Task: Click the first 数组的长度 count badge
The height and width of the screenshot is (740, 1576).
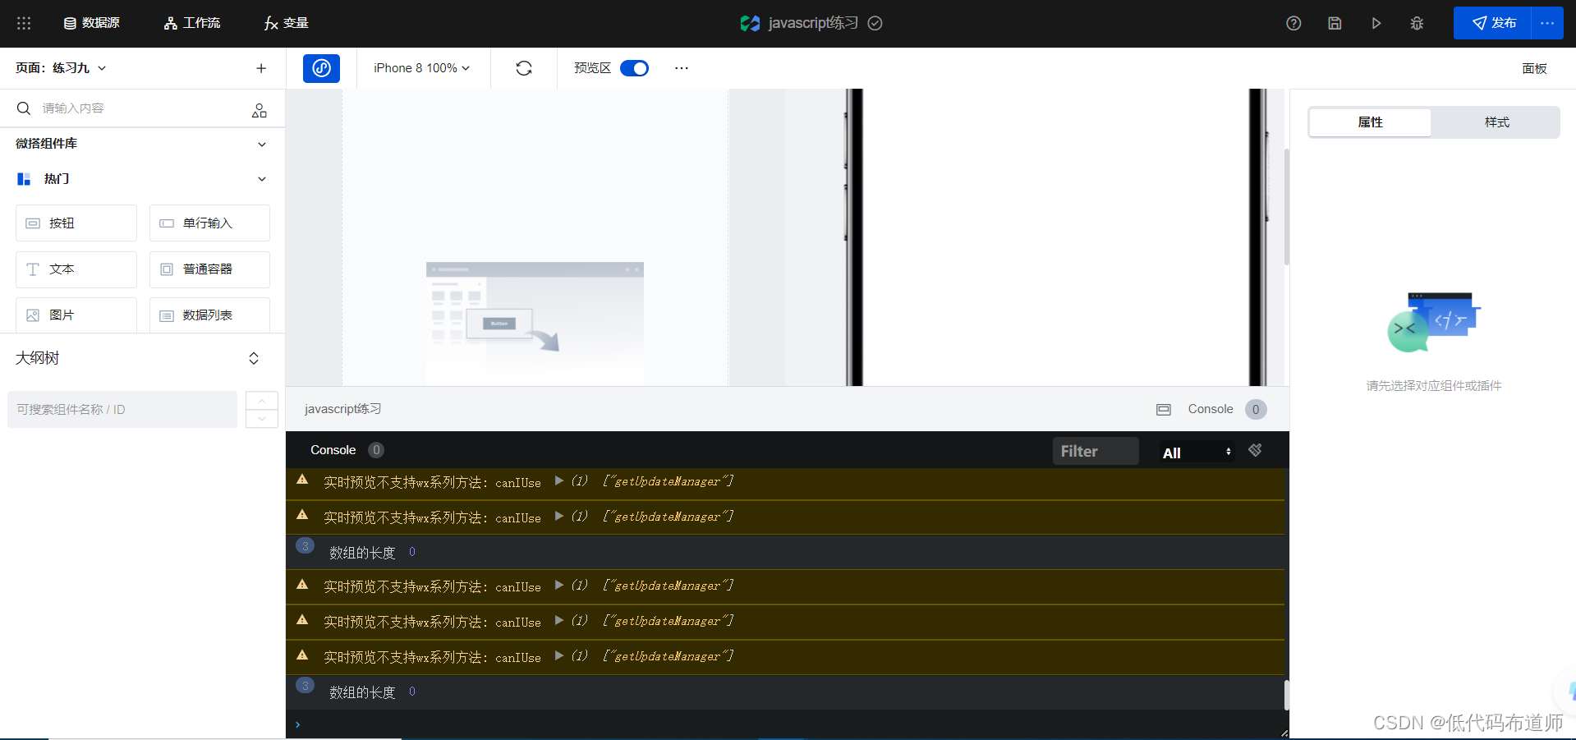Action: point(305,546)
